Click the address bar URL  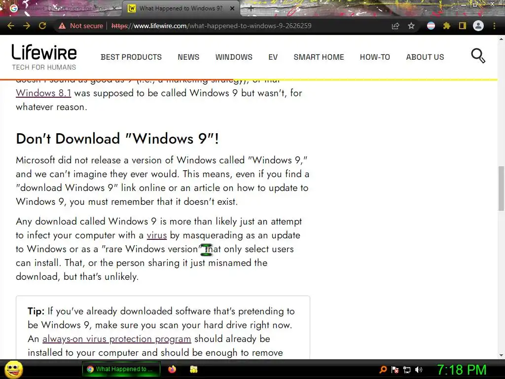click(x=211, y=26)
